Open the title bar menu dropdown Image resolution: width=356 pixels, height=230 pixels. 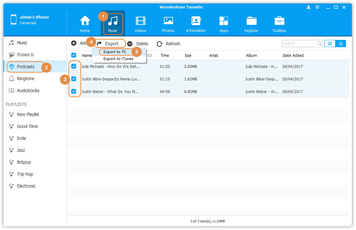(318, 8)
